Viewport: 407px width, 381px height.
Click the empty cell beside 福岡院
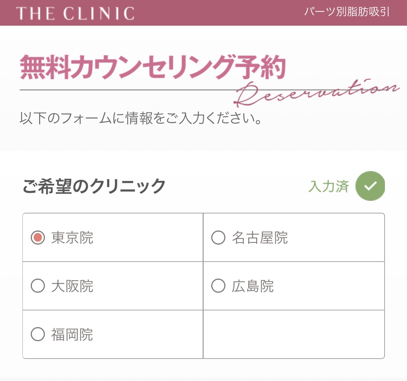click(x=294, y=334)
